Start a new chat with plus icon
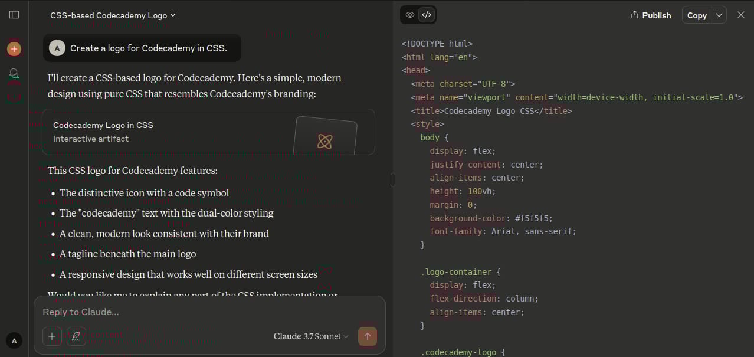Screen dimensions: 754x357 click(x=14, y=49)
